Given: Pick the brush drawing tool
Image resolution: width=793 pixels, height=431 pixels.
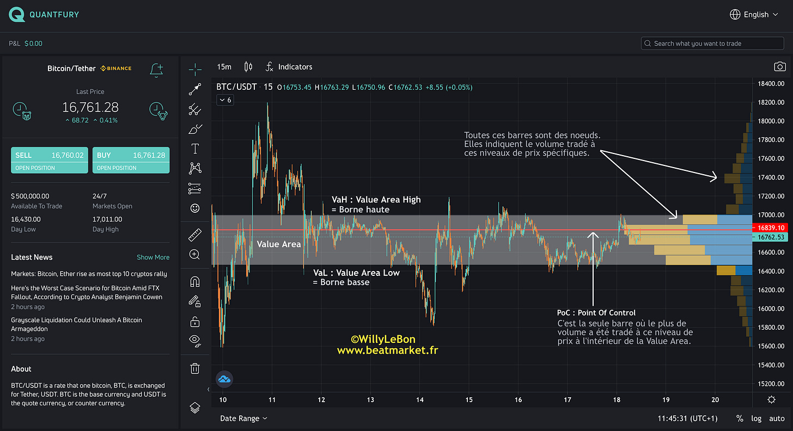Looking at the screenshot, I should (x=195, y=129).
